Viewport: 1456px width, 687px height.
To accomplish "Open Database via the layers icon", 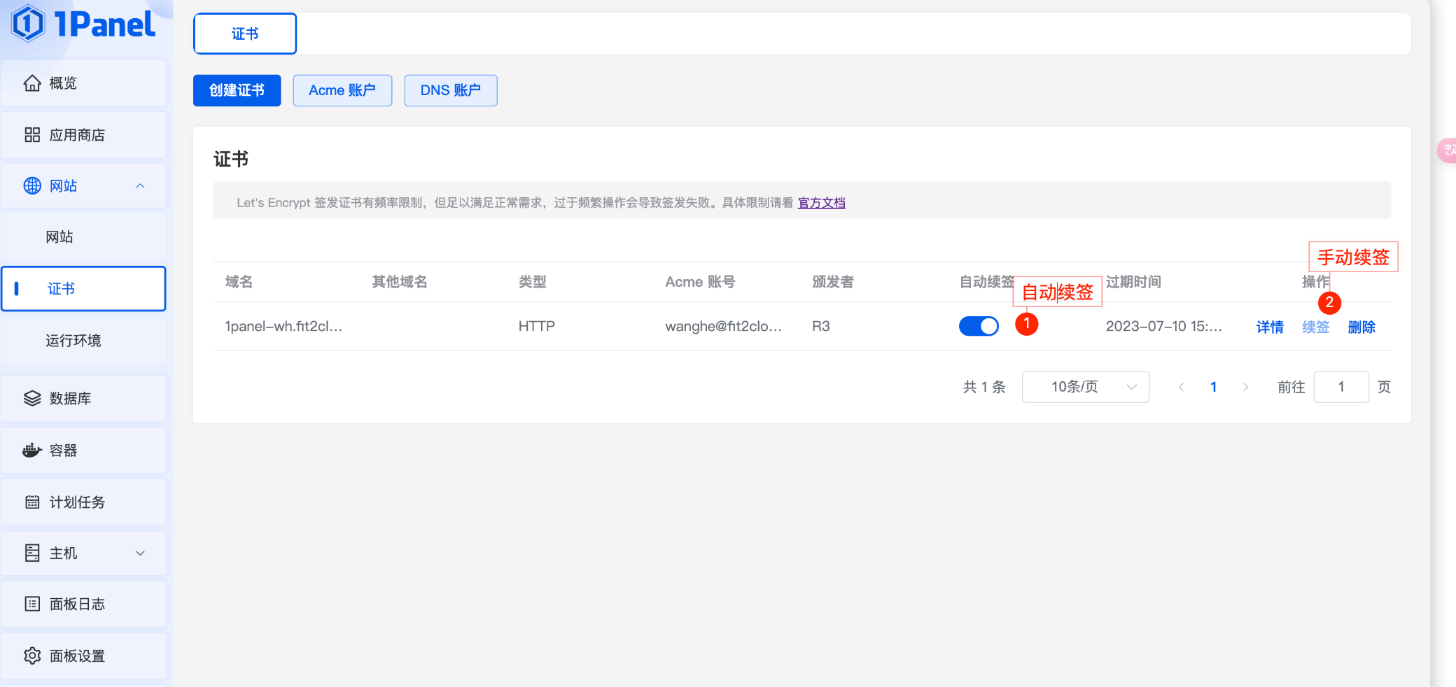I will pyautogui.click(x=32, y=399).
